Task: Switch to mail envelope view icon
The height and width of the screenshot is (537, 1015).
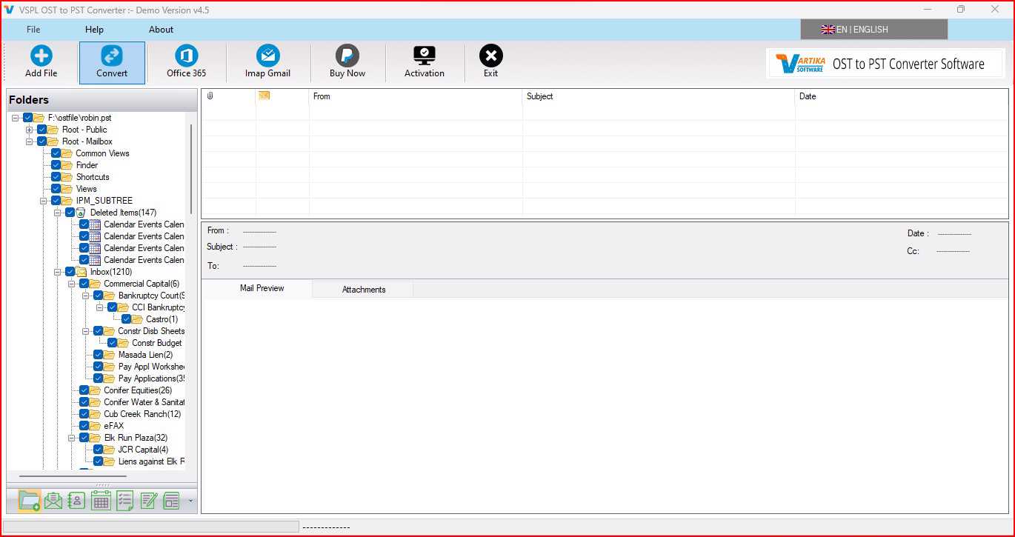Action: click(x=53, y=501)
